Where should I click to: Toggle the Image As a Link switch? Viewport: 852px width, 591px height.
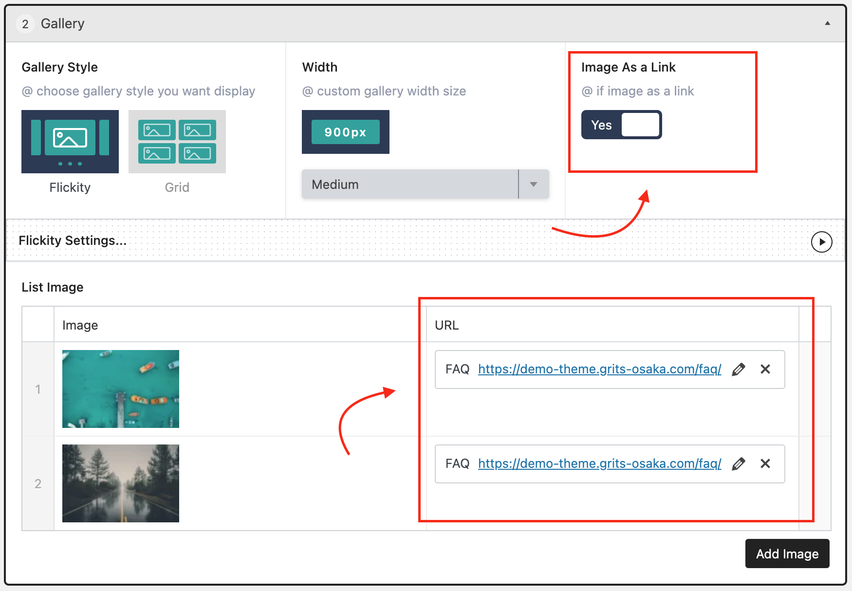click(621, 125)
